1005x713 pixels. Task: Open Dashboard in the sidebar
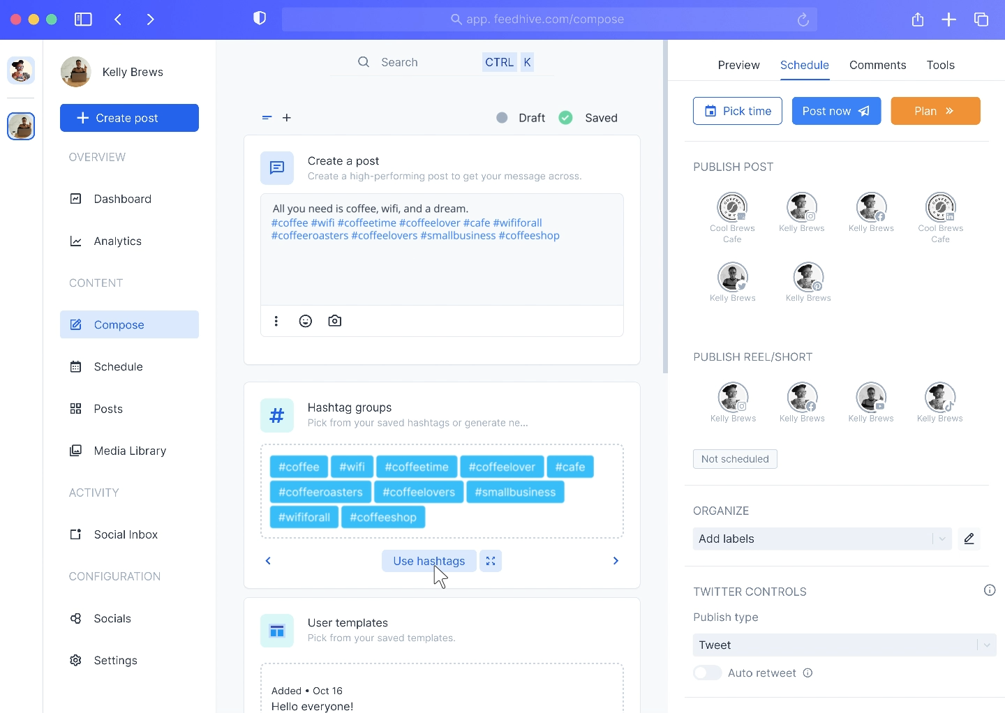pos(129,199)
